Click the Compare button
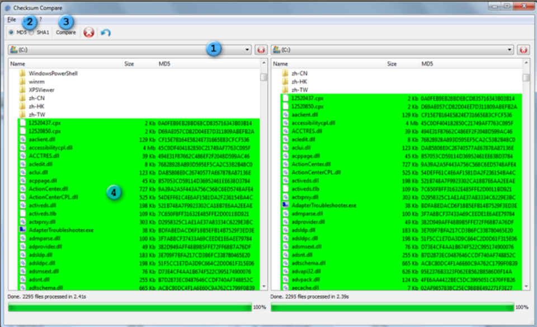This screenshot has width=537, height=327. [x=66, y=32]
